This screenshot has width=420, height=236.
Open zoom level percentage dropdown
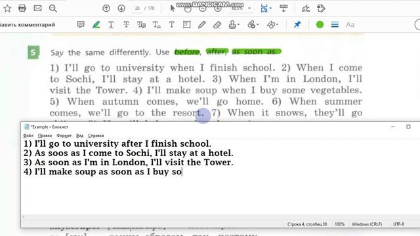249,9
